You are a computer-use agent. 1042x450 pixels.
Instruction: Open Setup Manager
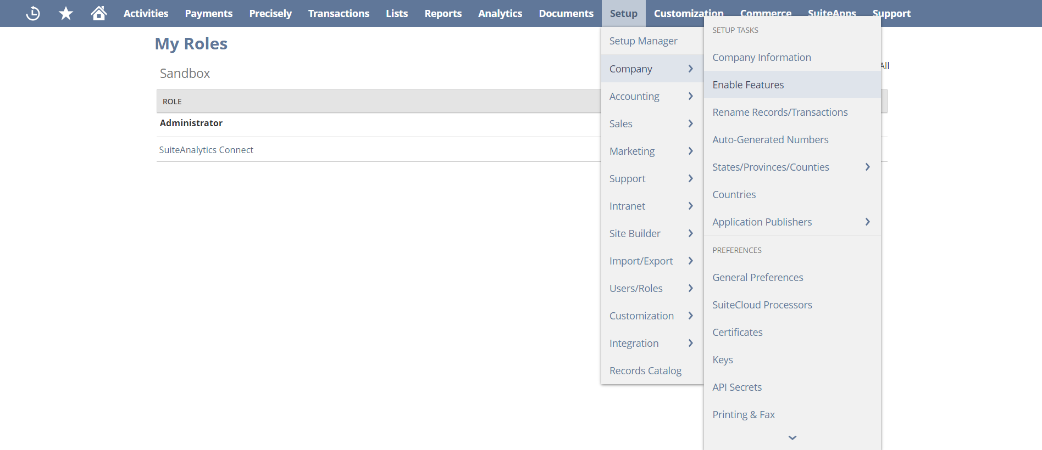tap(643, 41)
